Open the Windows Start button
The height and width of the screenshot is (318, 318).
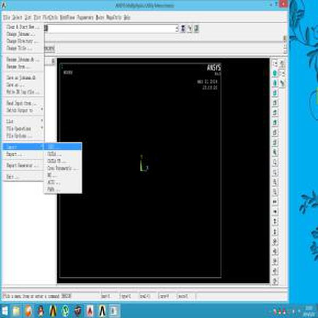tap(4, 311)
